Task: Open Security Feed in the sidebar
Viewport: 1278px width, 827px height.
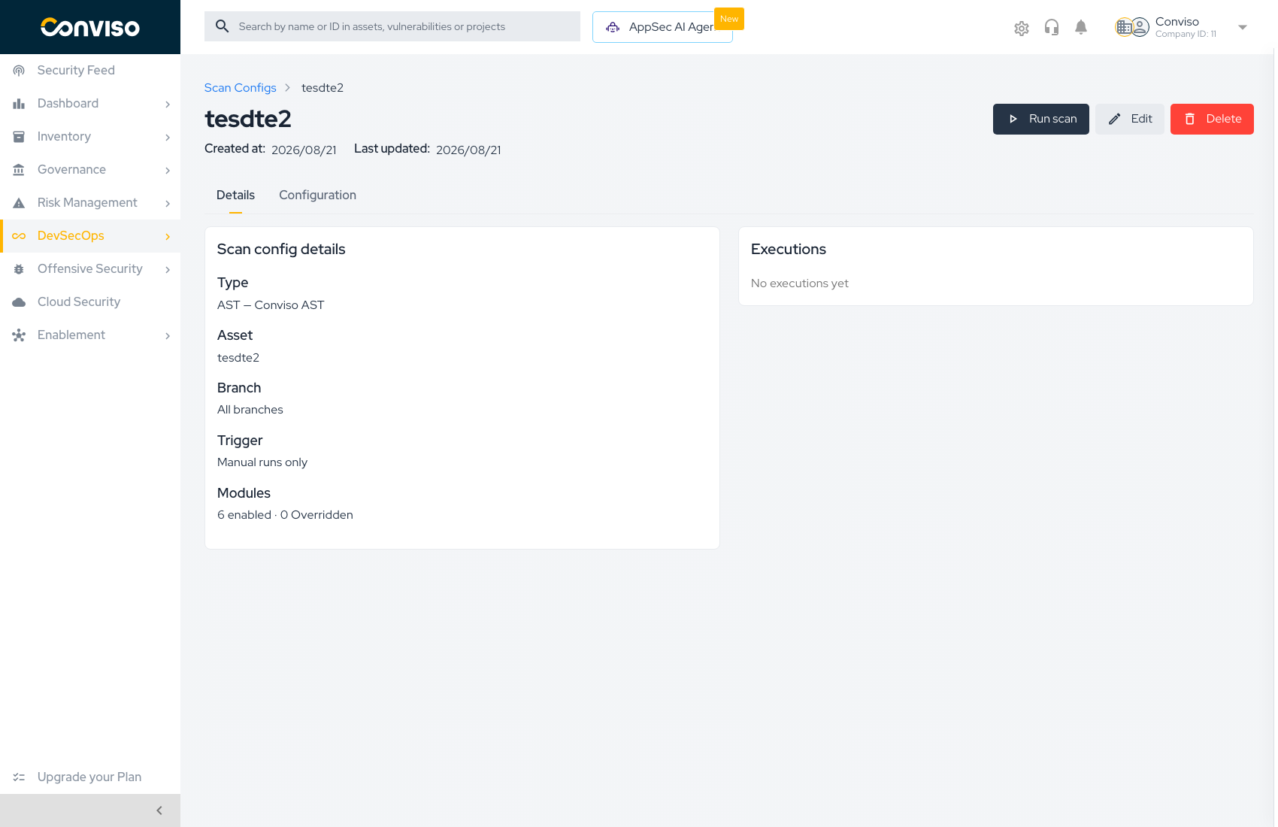Action: click(90, 70)
